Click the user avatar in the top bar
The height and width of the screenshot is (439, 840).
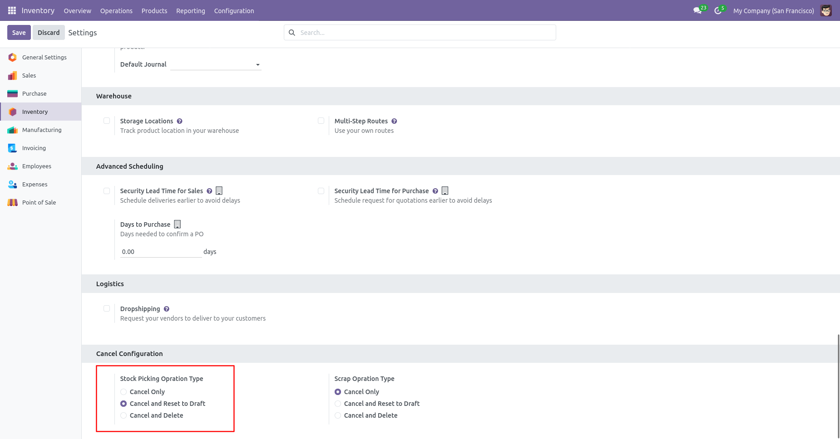826,10
